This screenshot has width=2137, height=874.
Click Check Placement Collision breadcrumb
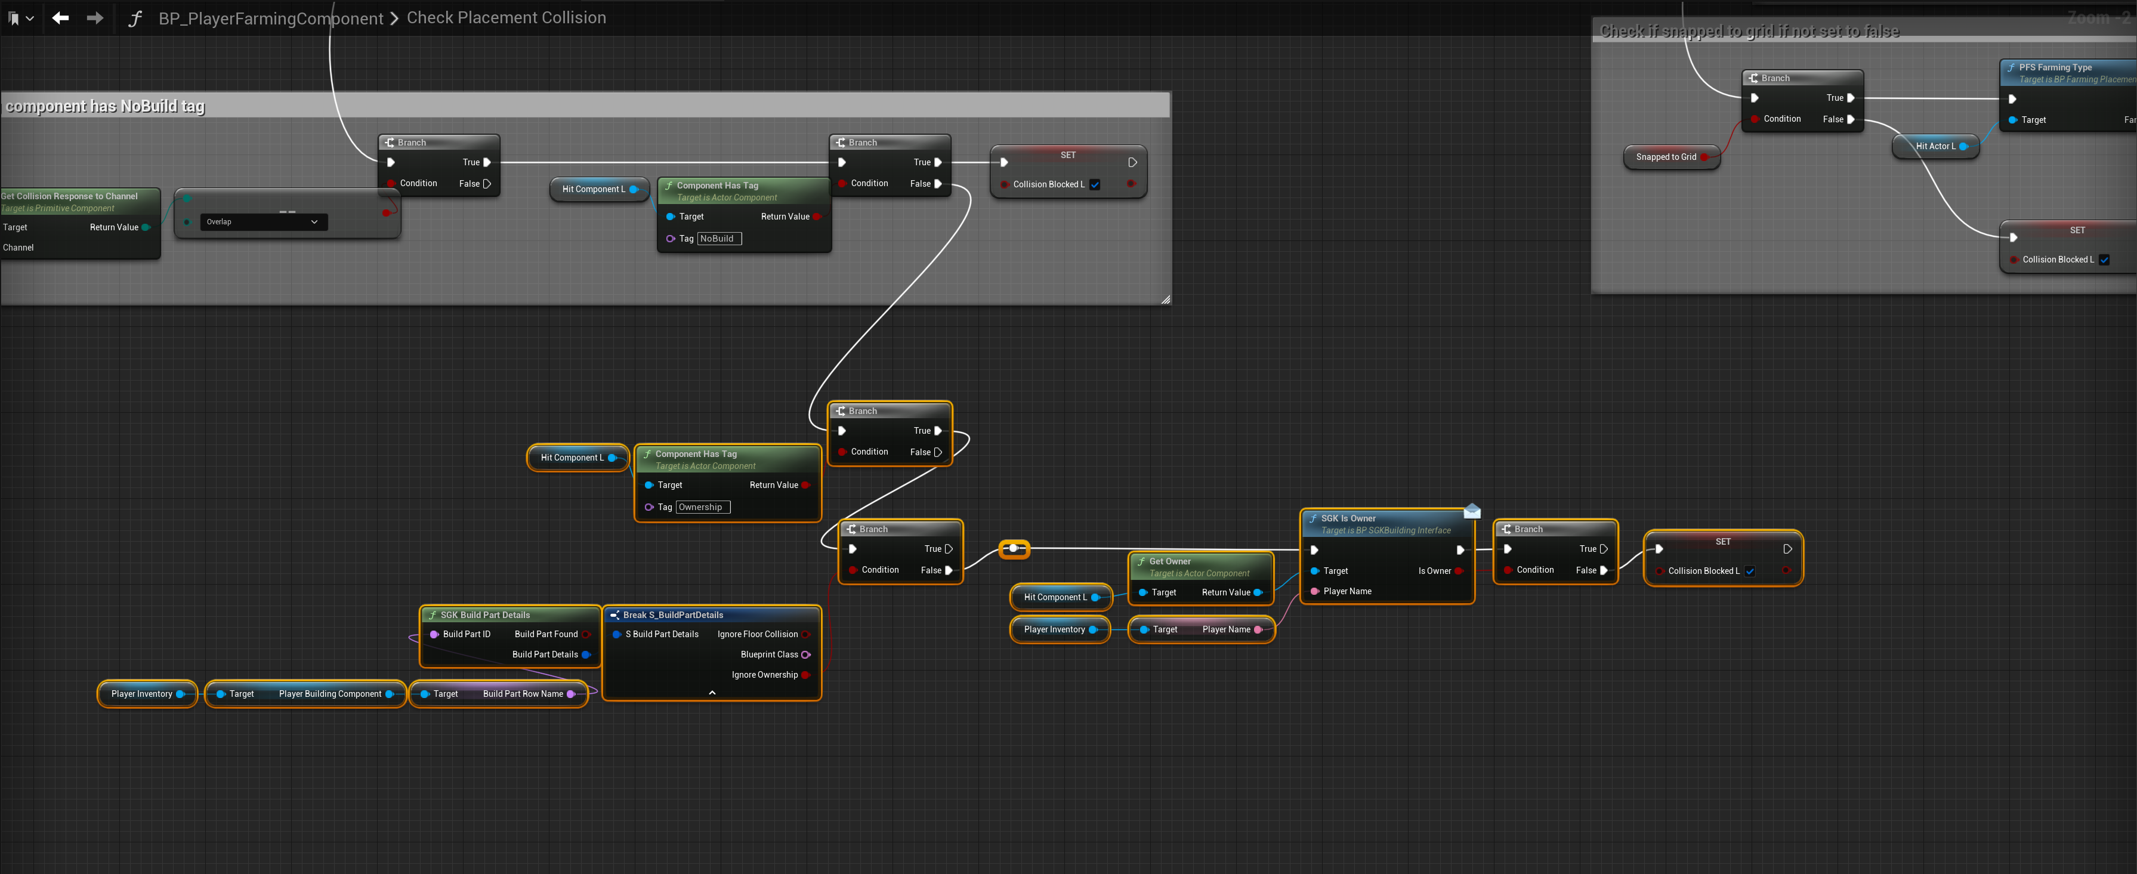[506, 17]
